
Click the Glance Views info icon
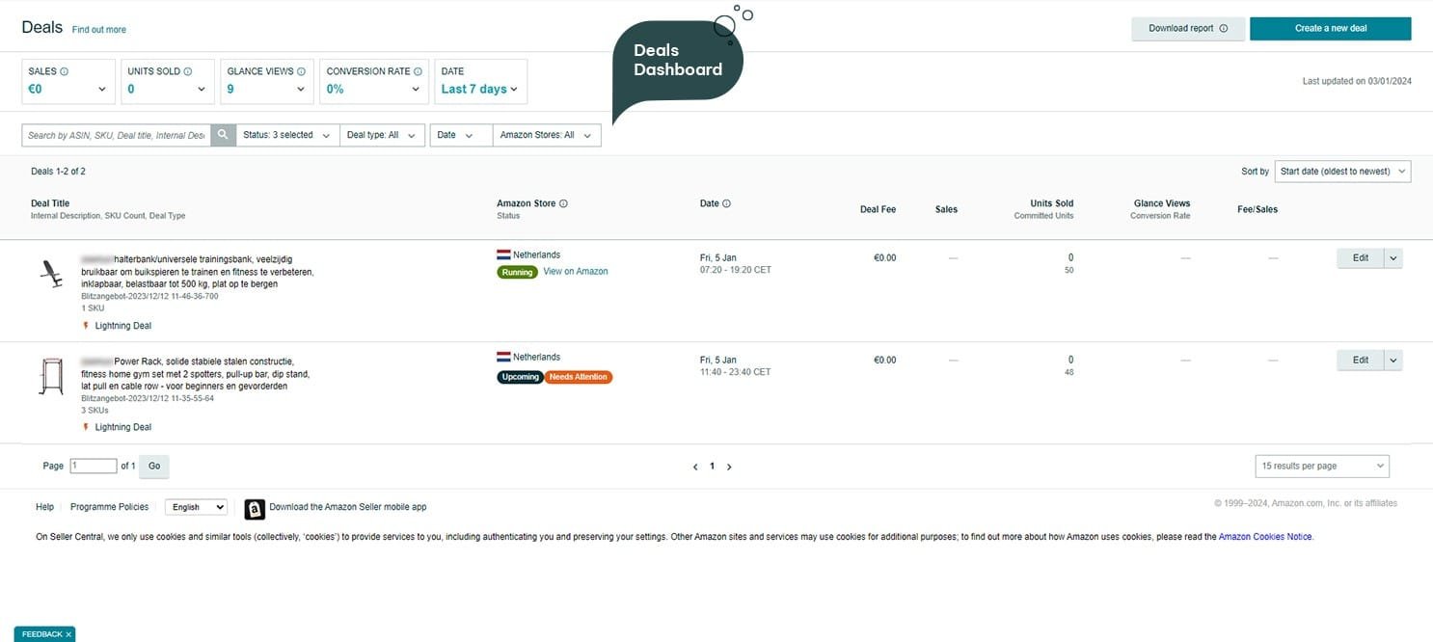302,71
